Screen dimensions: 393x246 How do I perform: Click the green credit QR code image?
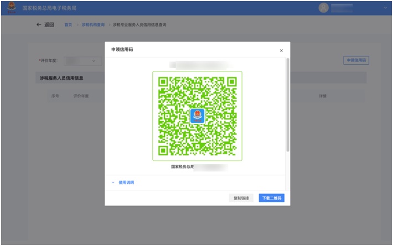pos(197,116)
